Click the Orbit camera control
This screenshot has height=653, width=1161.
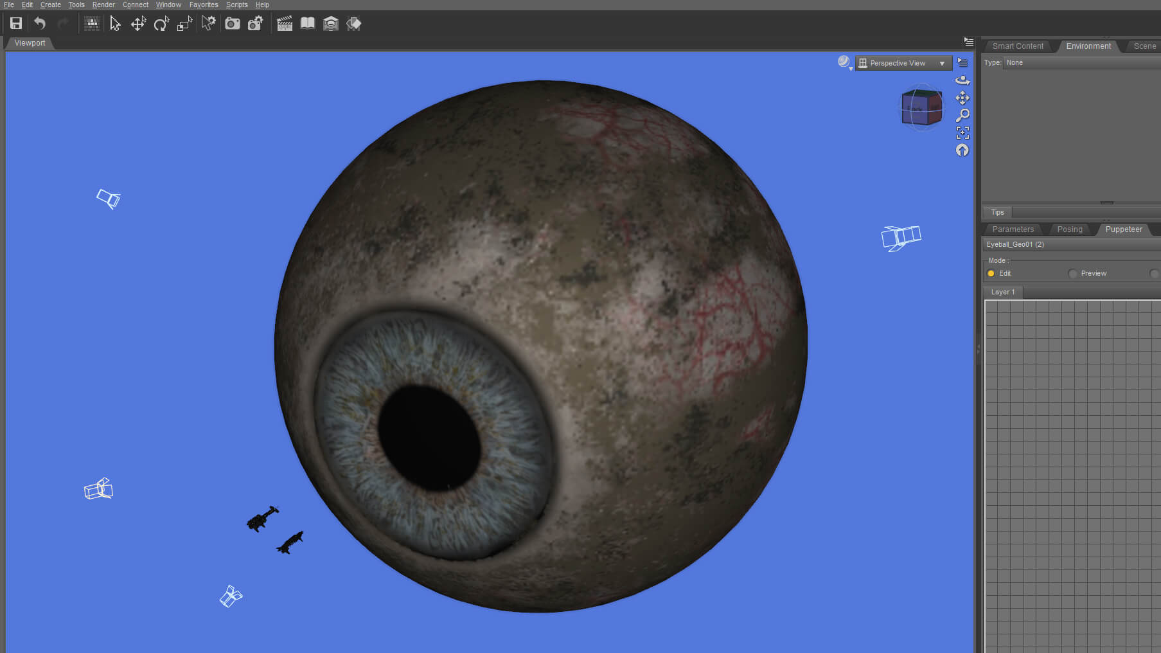tap(962, 80)
